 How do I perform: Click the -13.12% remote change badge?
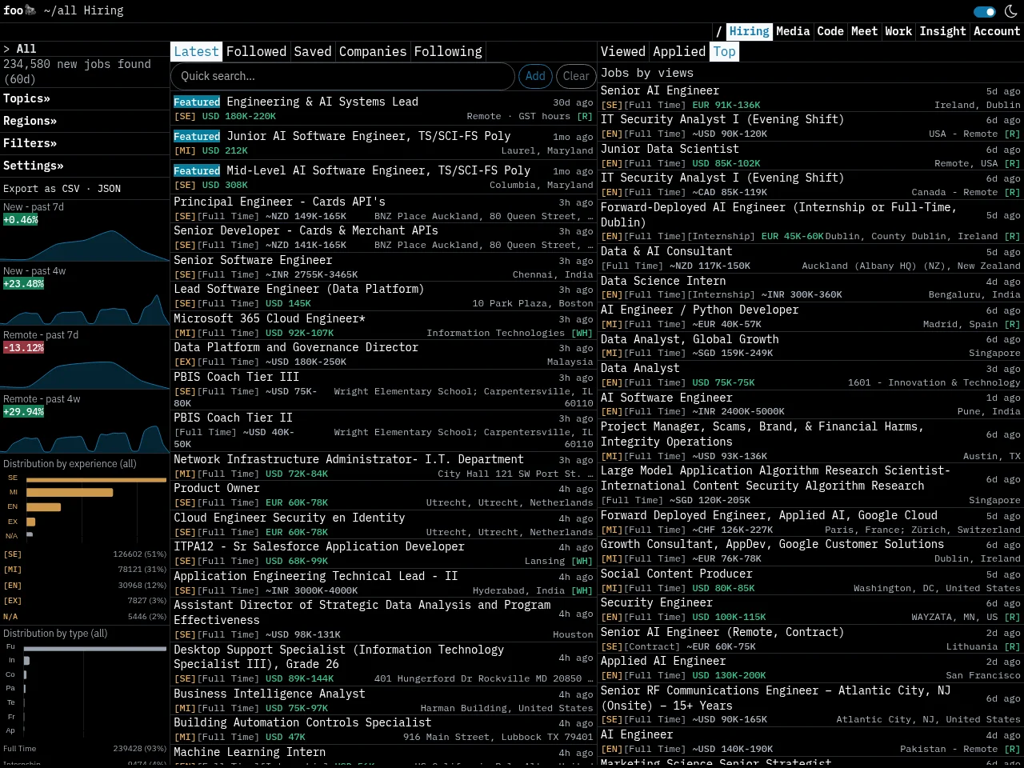23,348
